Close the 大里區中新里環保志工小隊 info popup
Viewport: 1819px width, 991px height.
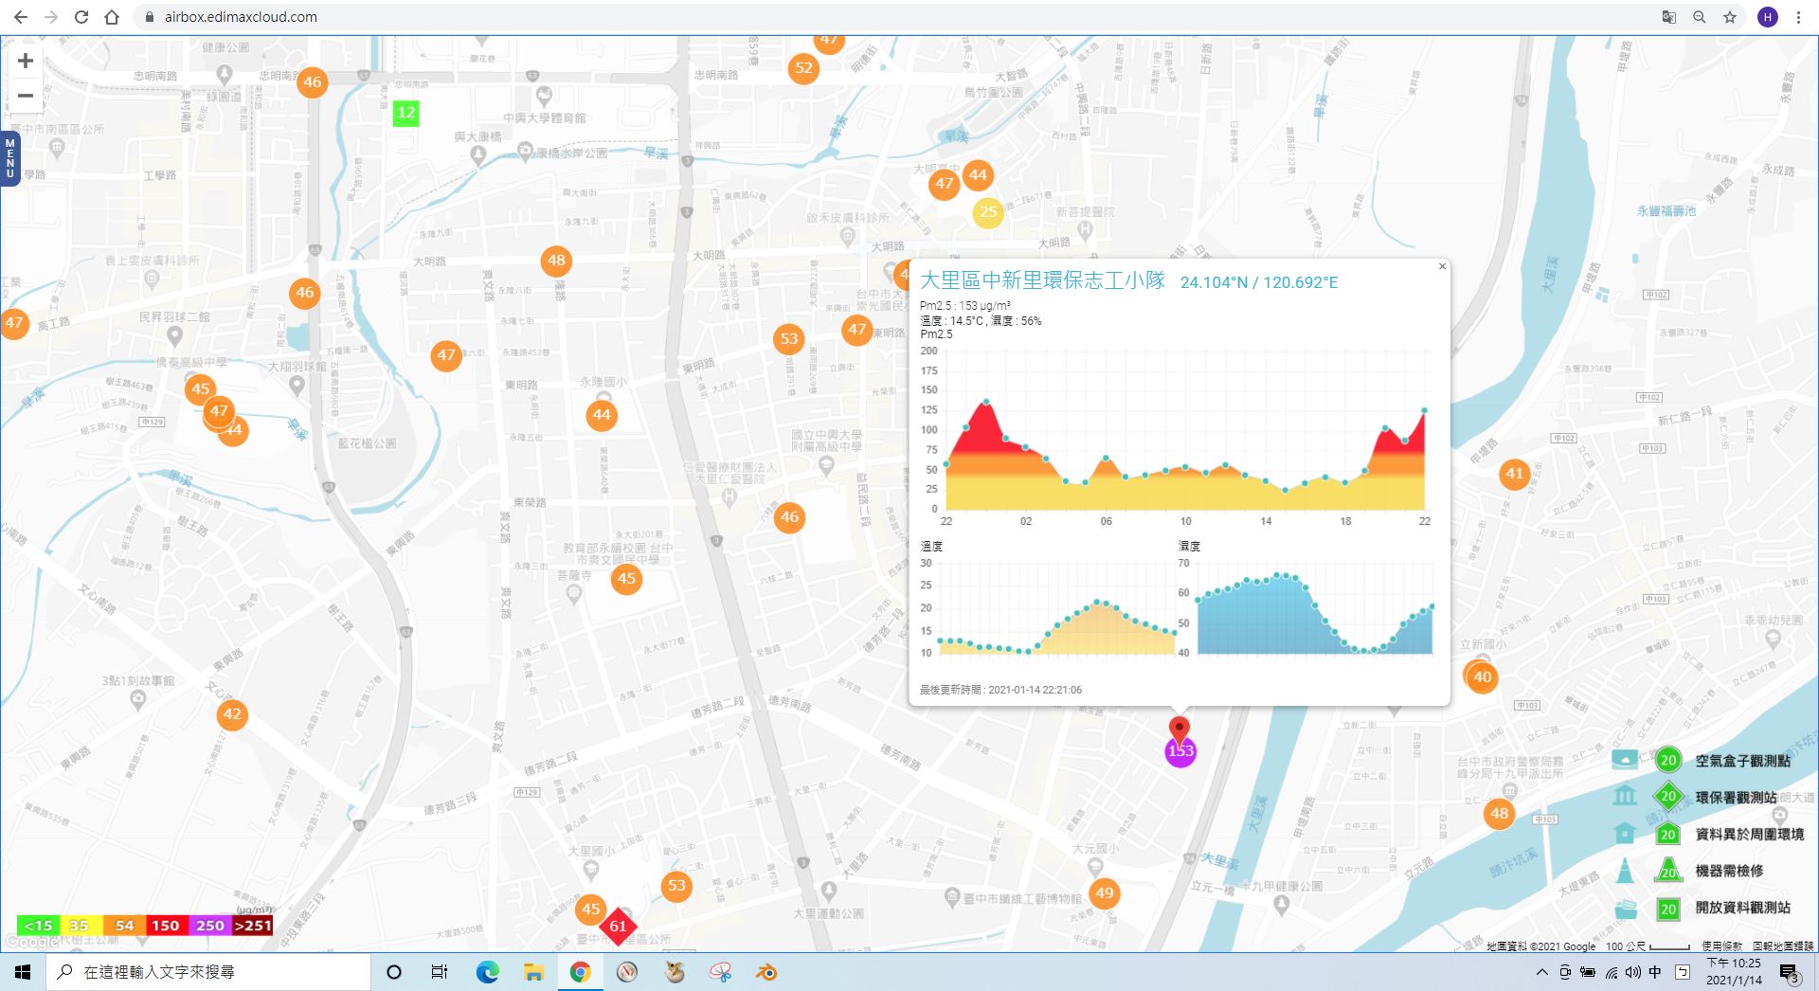pyautogui.click(x=1442, y=267)
